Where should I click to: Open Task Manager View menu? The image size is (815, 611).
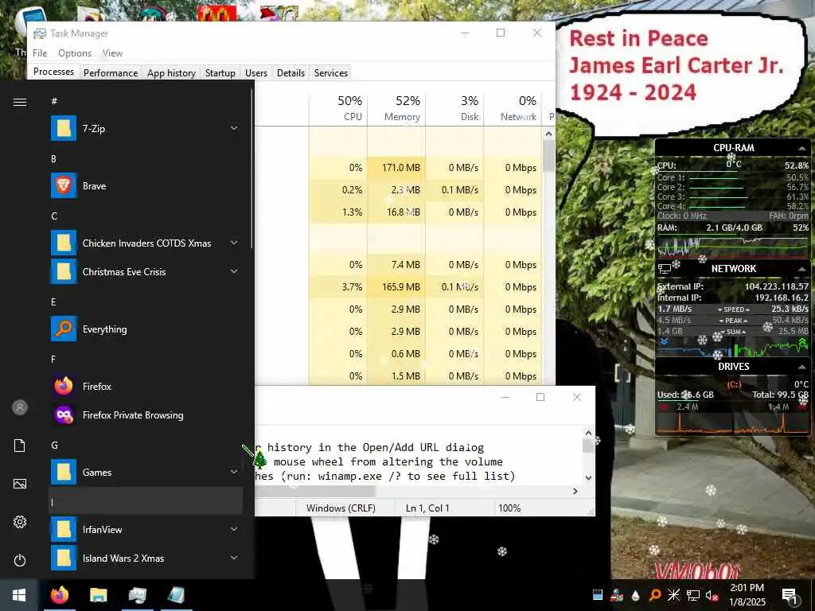pyautogui.click(x=112, y=53)
